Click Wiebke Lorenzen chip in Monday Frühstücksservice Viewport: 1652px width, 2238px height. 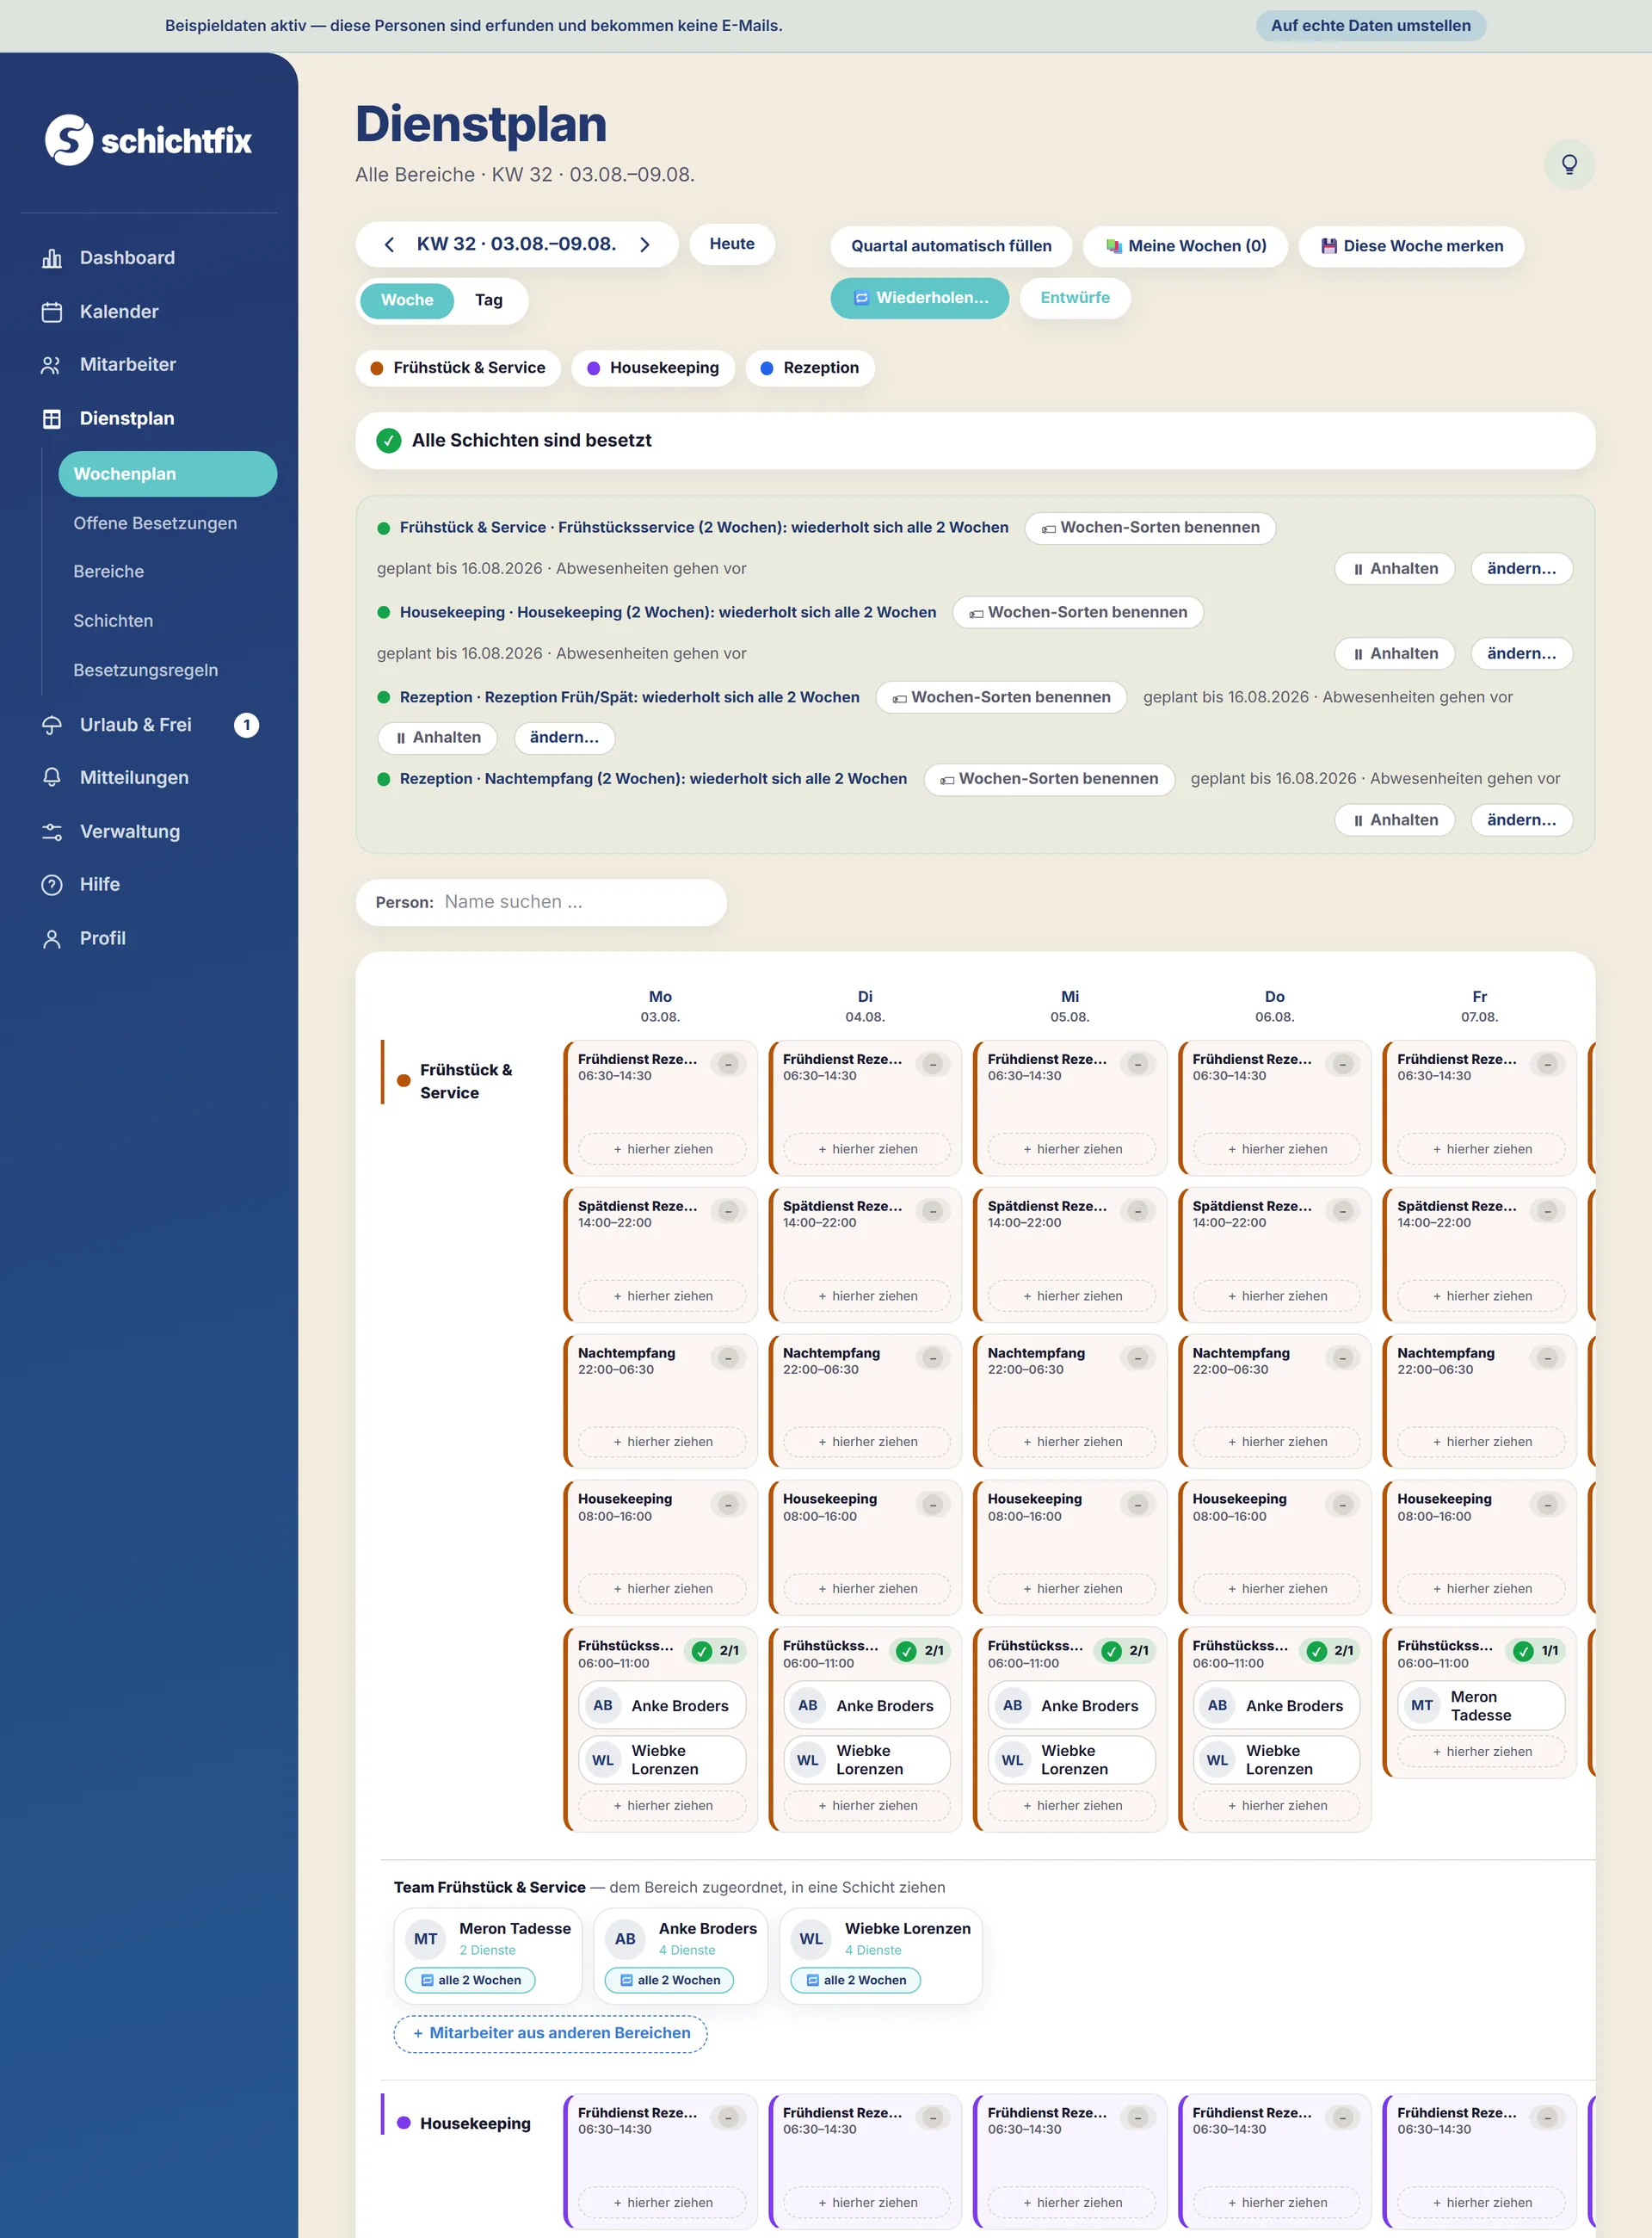coord(662,1761)
